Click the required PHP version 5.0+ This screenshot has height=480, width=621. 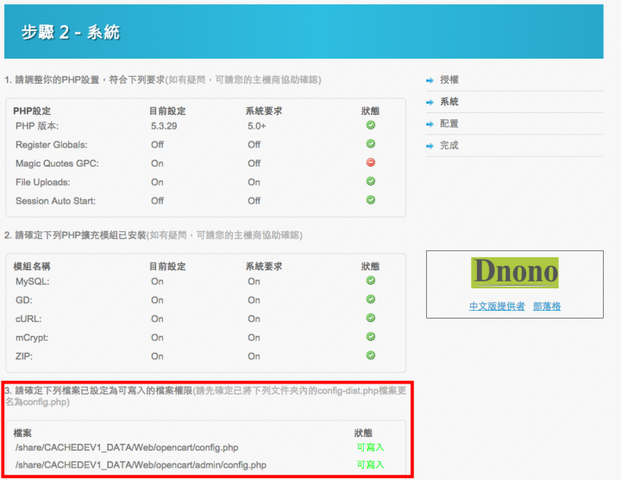pos(257,126)
